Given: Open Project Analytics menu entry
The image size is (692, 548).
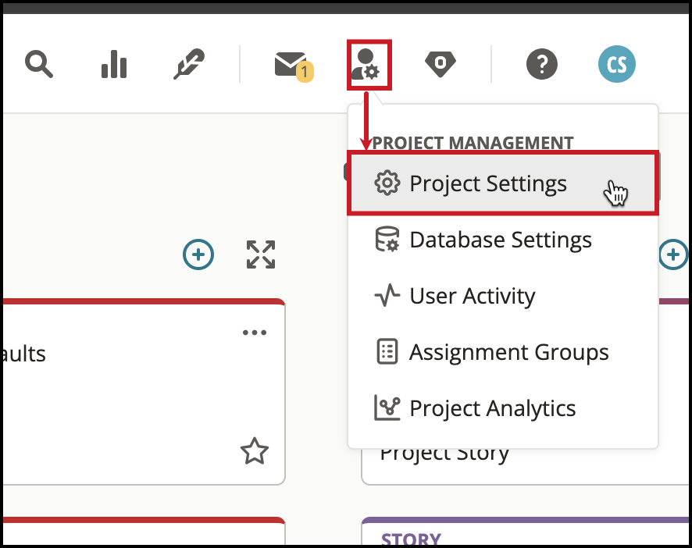Looking at the screenshot, I should tap(503, 408).
